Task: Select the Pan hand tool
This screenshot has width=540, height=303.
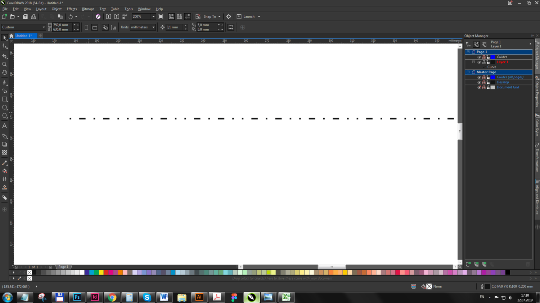Action: pyautogui.click(x=5, y=73)
